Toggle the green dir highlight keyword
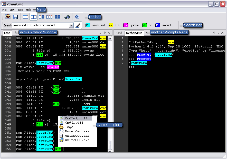Image resolution: width=227 pixels, height=159 pixels. click(x=147, y=25)
